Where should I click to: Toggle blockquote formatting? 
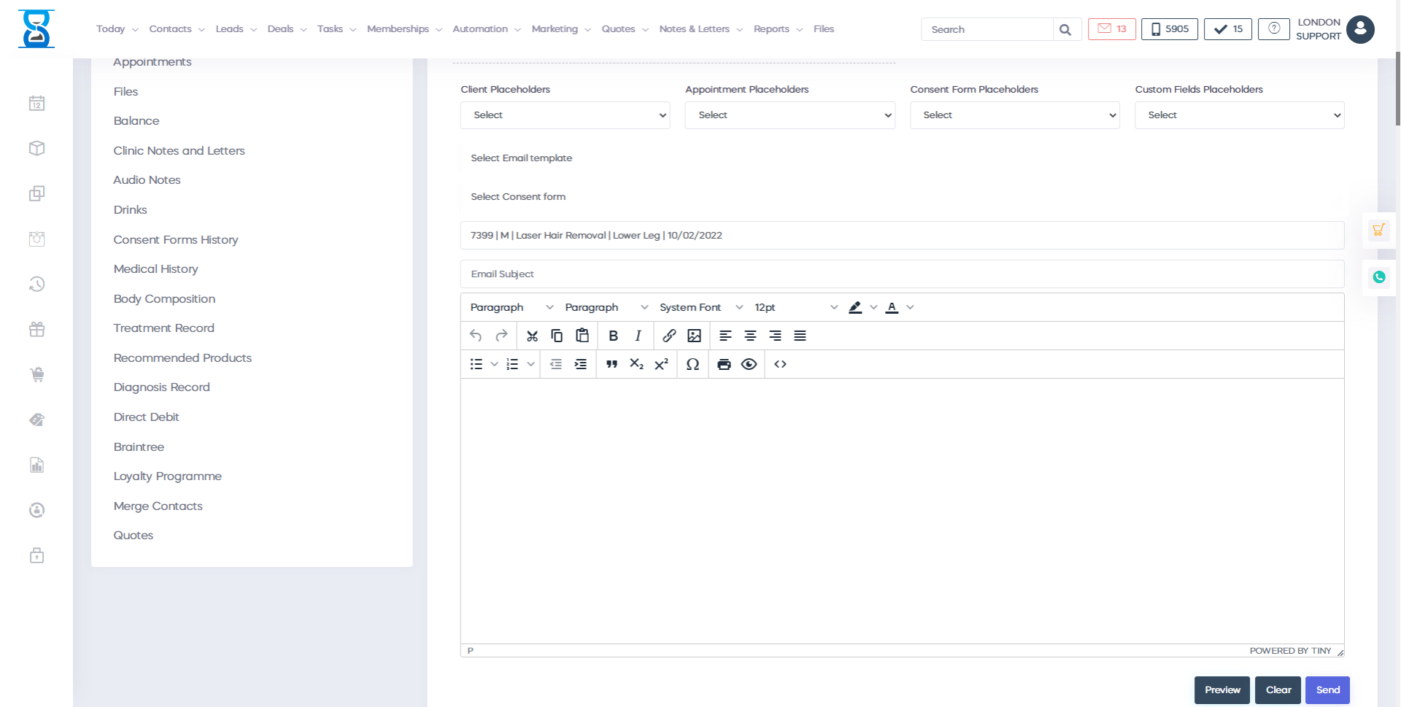click(x=611, y=363)
